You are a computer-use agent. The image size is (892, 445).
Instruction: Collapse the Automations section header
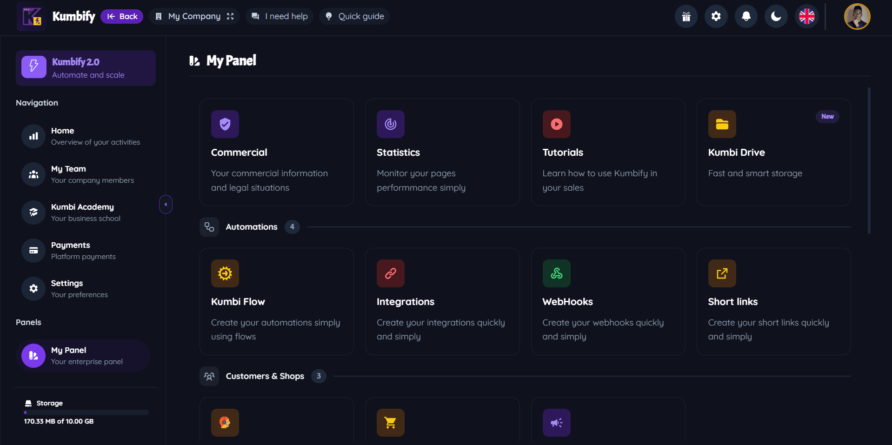click(525, 227)
